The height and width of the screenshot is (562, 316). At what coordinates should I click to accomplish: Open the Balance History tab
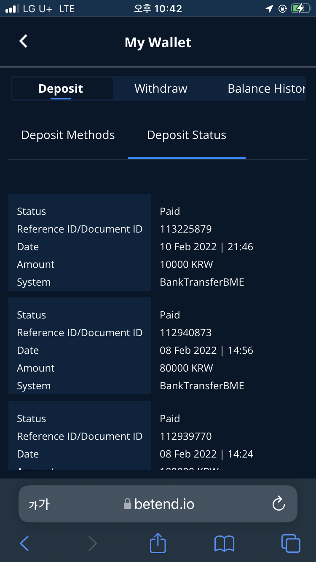[266, 88]
